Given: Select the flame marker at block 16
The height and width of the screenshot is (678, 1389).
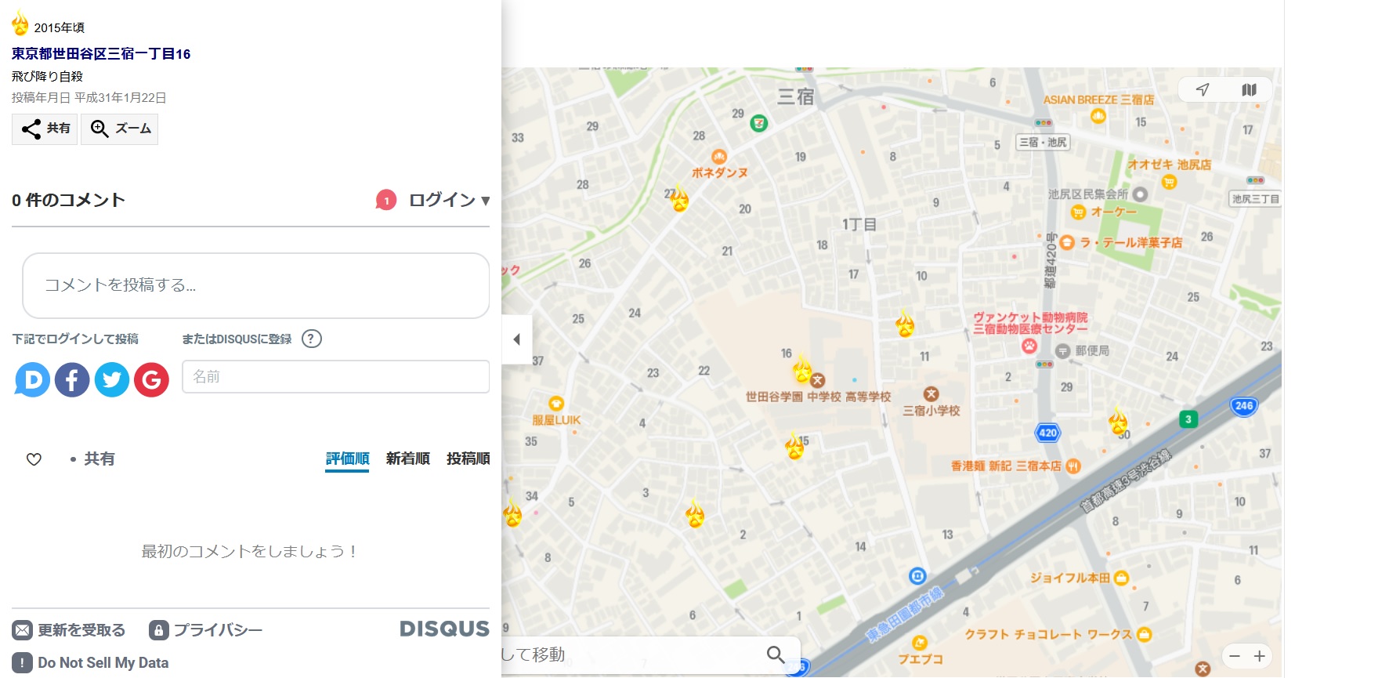Looking at the screenshot, I should 802,368.
